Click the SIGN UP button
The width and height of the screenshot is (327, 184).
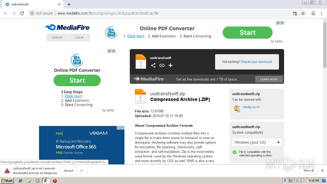point(57,38)
